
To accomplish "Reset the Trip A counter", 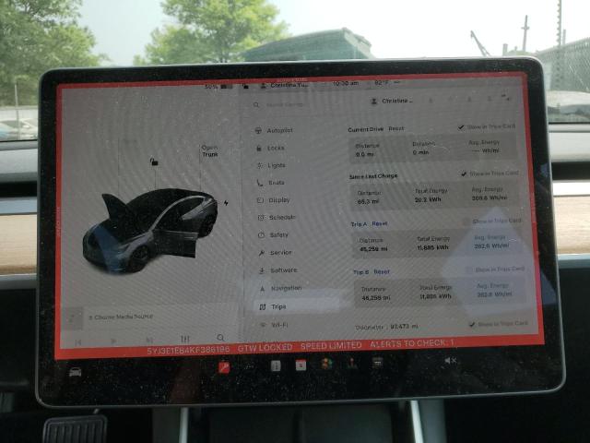I will click(379, 223).
